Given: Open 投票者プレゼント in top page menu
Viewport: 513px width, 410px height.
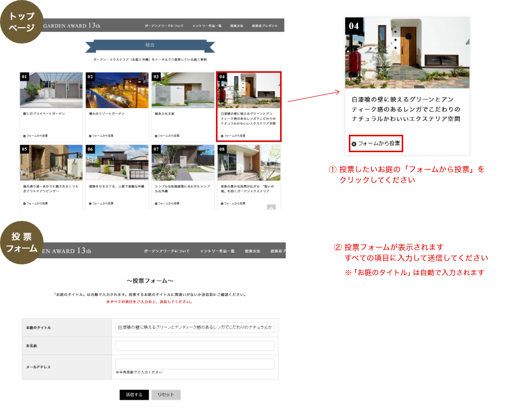Looking at the screenshot, I should [265, 25].
